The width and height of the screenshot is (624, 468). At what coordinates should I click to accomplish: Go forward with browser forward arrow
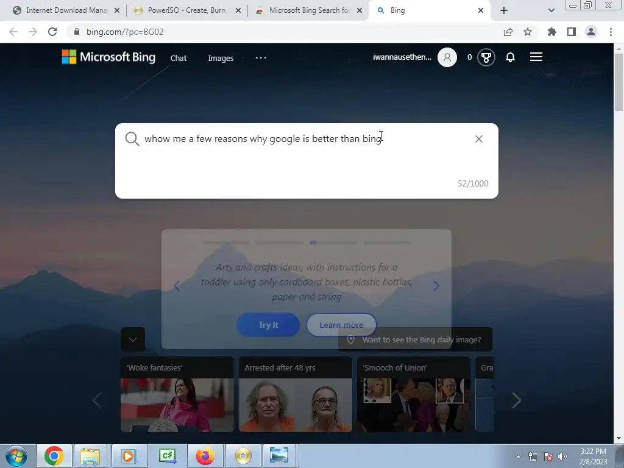coord(33,32)
